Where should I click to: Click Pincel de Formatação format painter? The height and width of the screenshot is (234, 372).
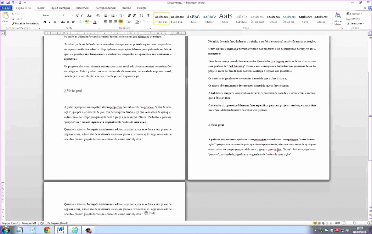click(x=26, y=23)
